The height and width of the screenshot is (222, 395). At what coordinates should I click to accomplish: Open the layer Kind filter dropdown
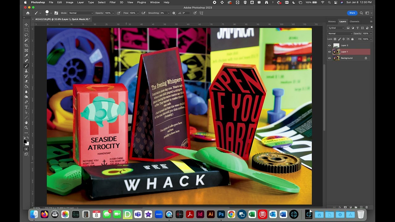[x=336, y=28]
